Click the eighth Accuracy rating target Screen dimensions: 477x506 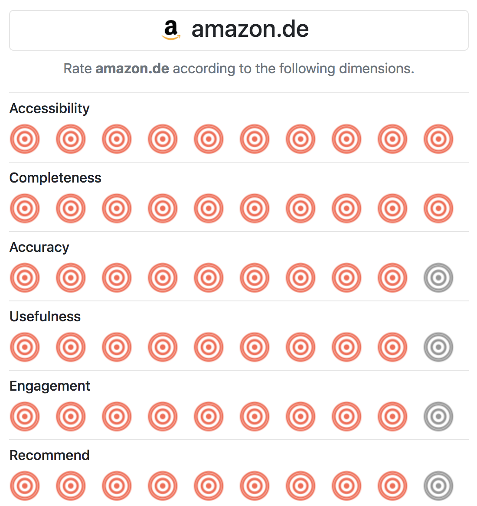[346, 278]
